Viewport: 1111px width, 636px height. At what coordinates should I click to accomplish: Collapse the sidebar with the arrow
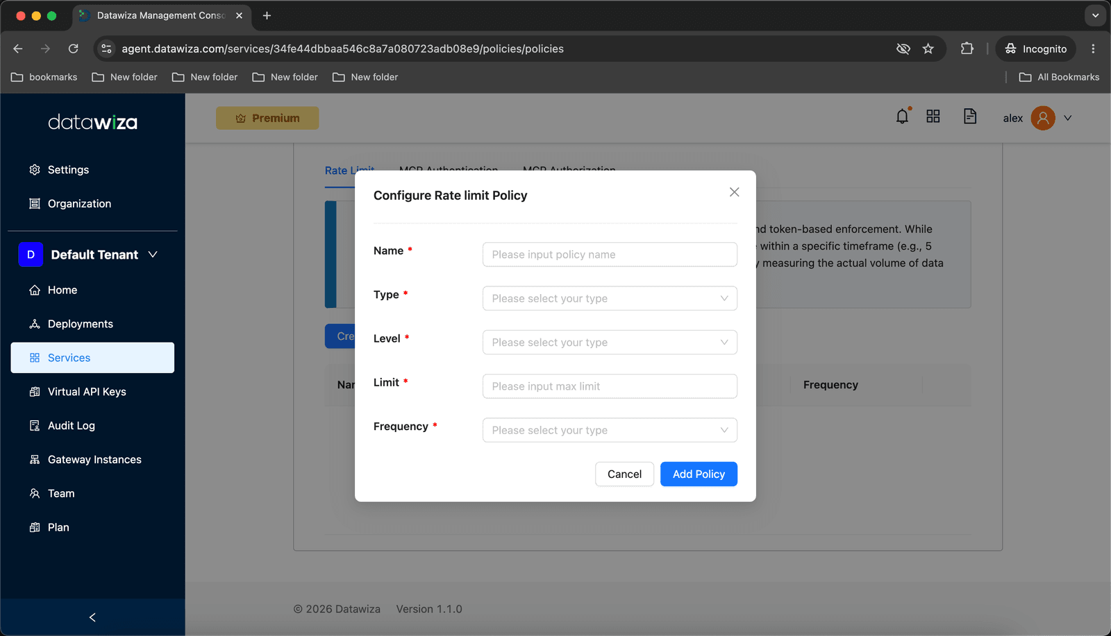(x=92, y=617)
